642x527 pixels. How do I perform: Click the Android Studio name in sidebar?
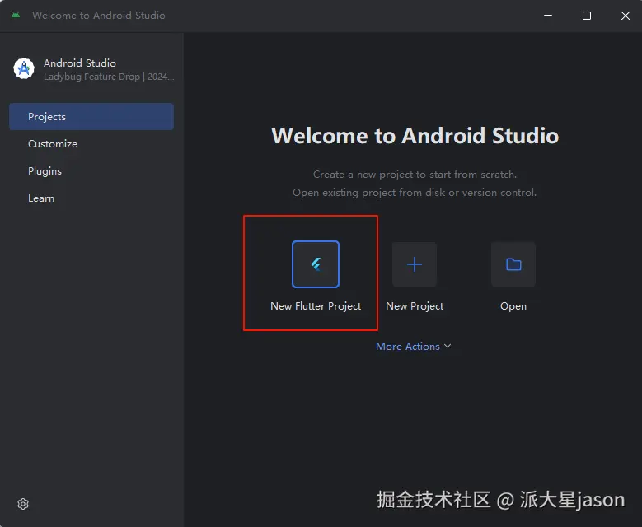coord(80,63)
